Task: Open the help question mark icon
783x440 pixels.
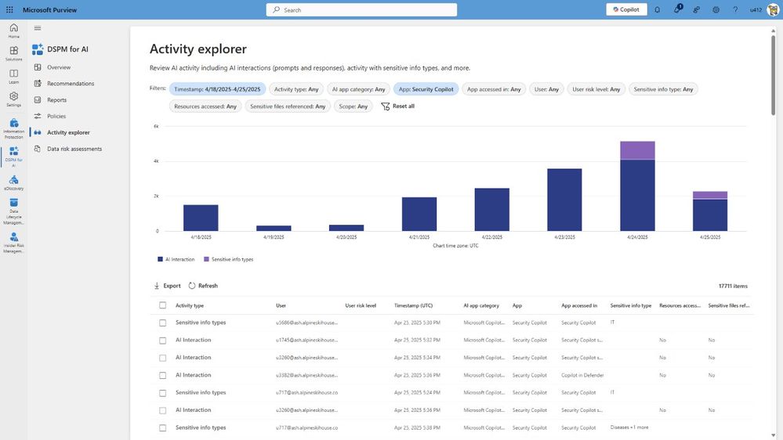Action: (x=735, y=9)
